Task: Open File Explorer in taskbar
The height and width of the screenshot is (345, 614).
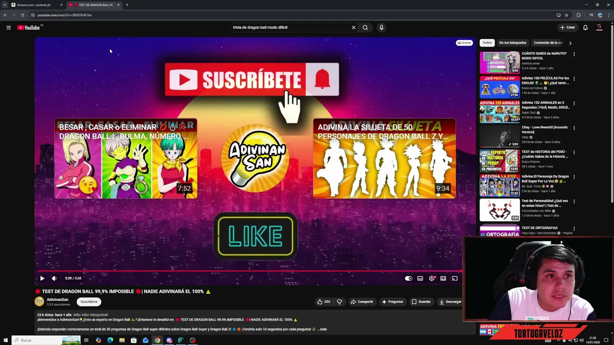Action: tap(122, 340)
